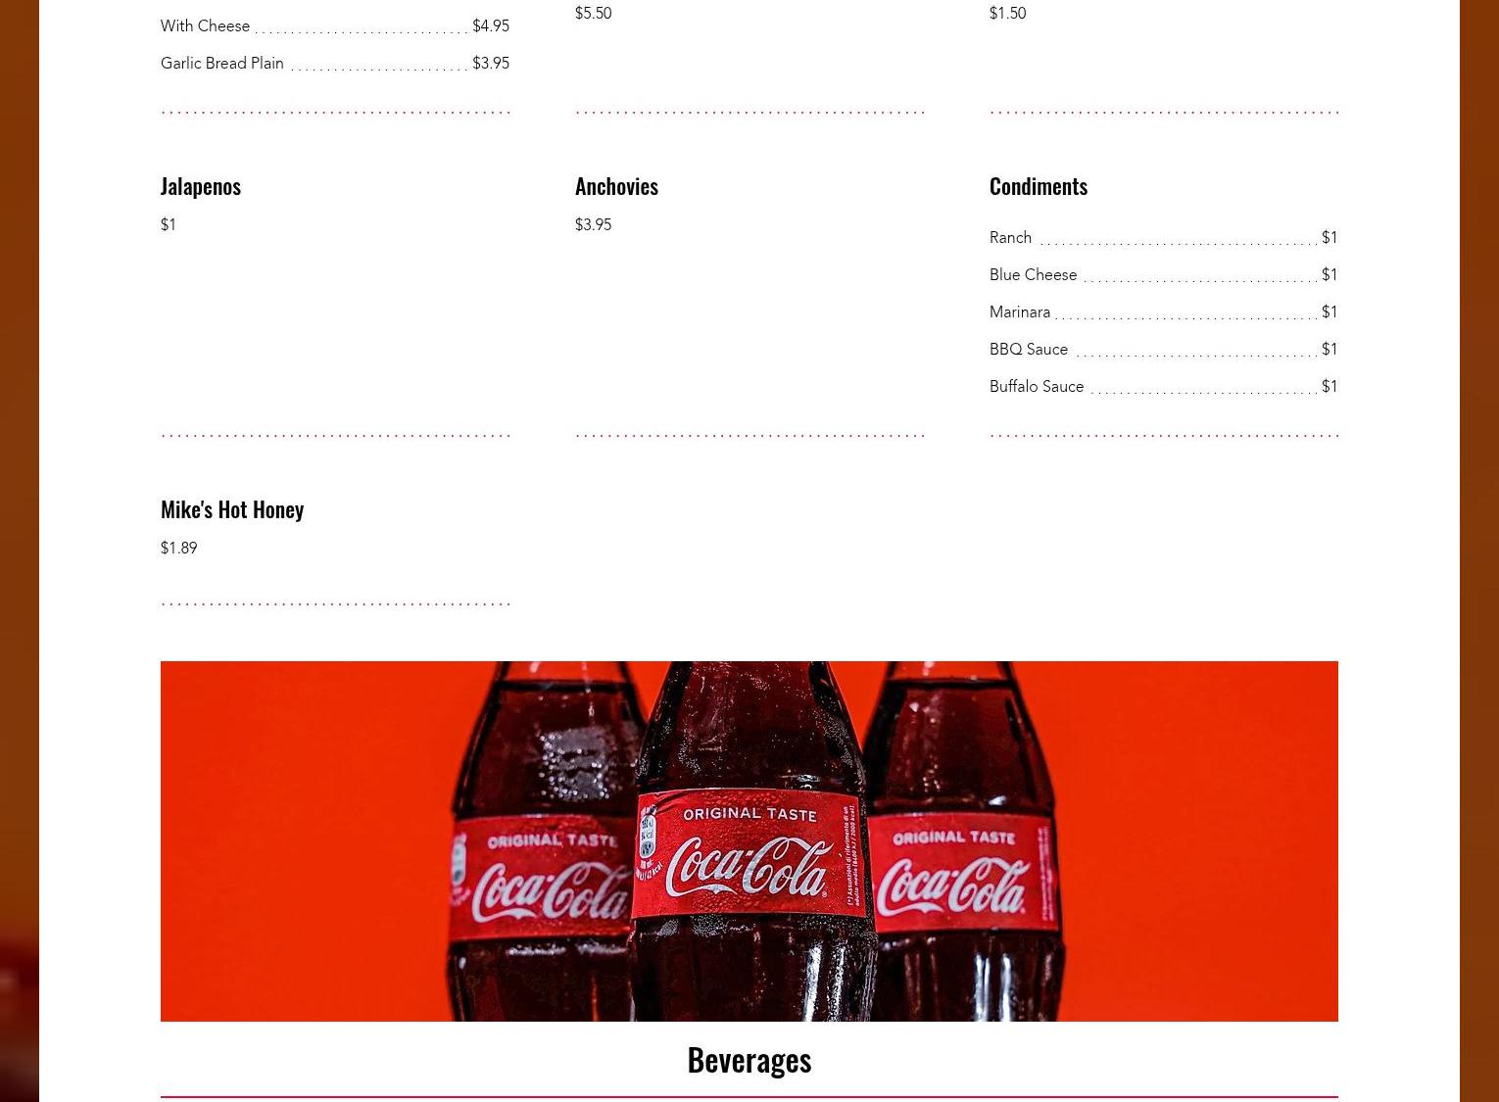Click the $1.50 price text

pos(1007,13)
